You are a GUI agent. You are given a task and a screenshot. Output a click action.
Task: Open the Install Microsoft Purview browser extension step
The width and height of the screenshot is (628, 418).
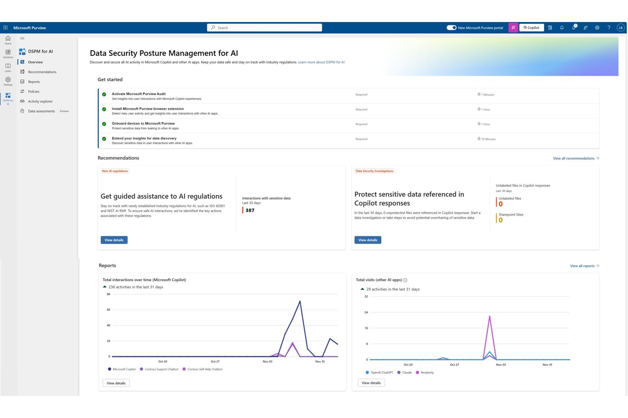[x=349, y=111]
